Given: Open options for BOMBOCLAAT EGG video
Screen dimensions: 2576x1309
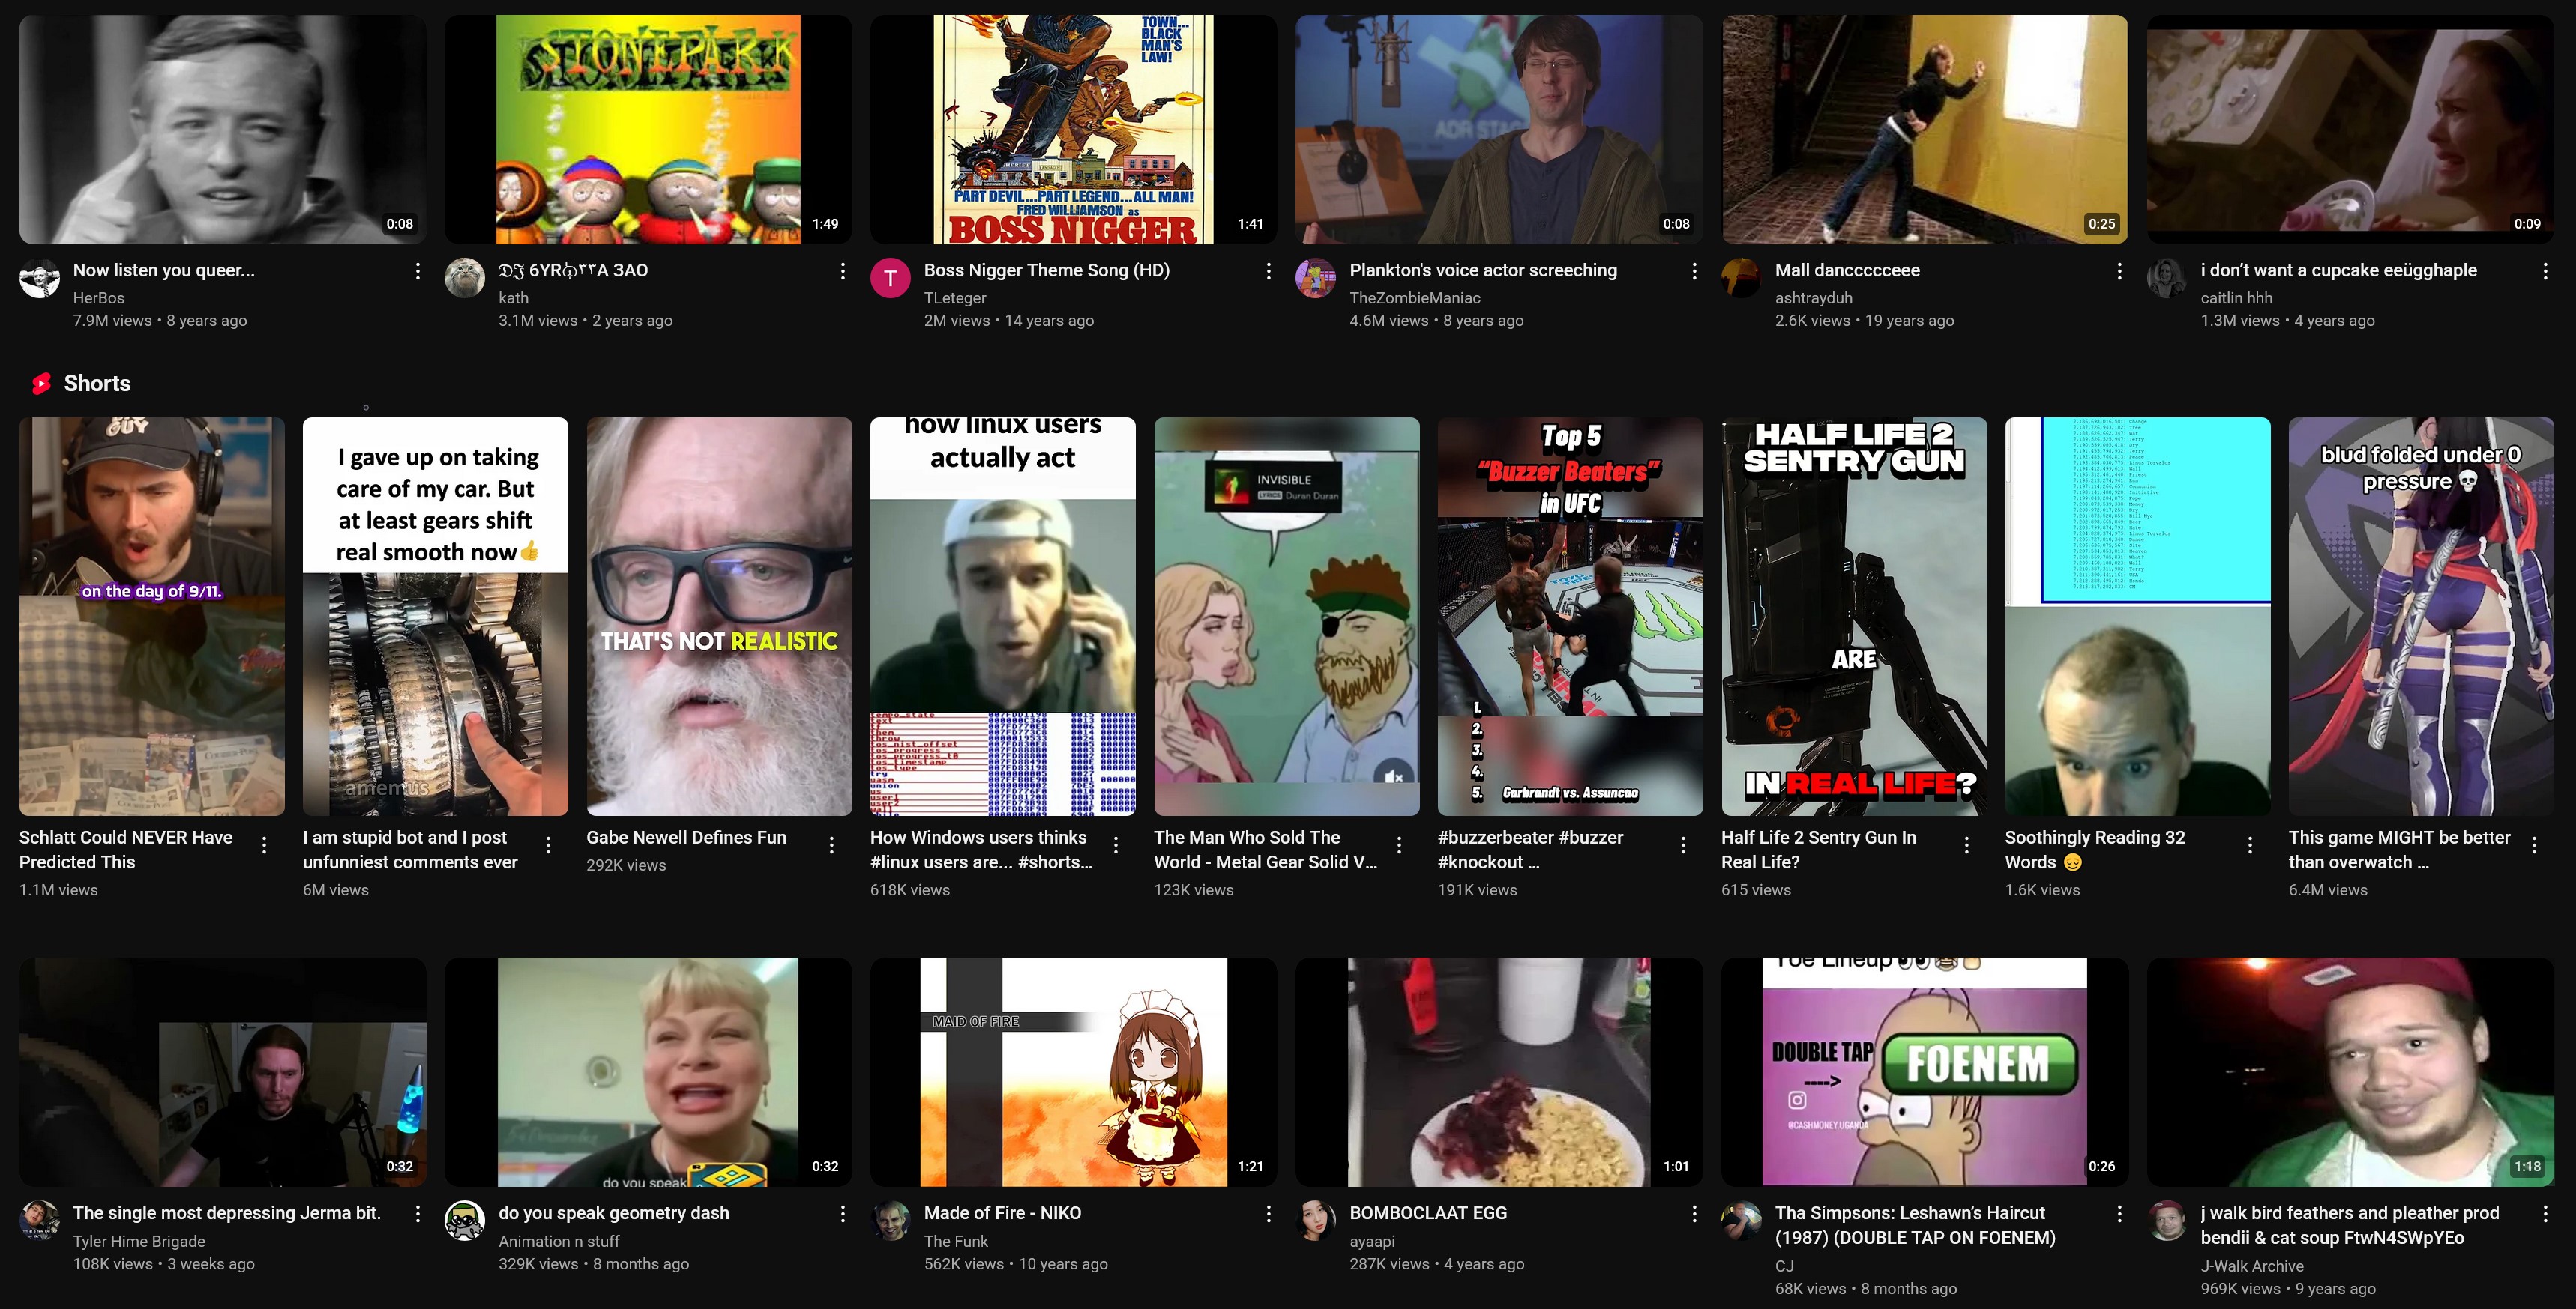Looking at the screenshot, I should [x=1694, y=1213].
